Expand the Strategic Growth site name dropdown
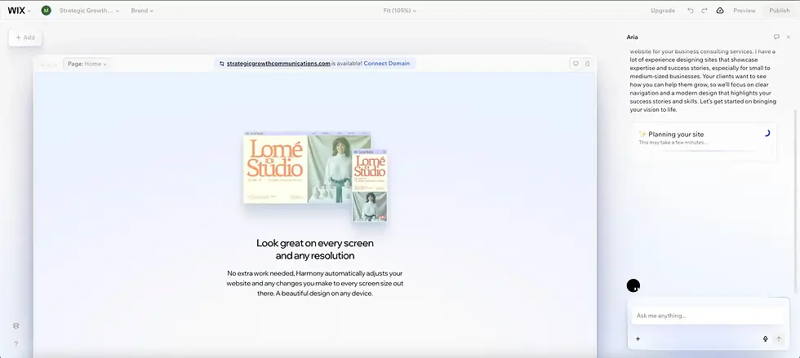Image resolution: width=800 pixels, height=358 pixels. (89, 11)
